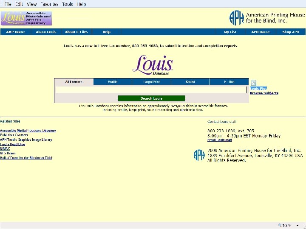This screenshot has width=306, height=229.
Task: Open NLS Home link
Action: (8, 153)
